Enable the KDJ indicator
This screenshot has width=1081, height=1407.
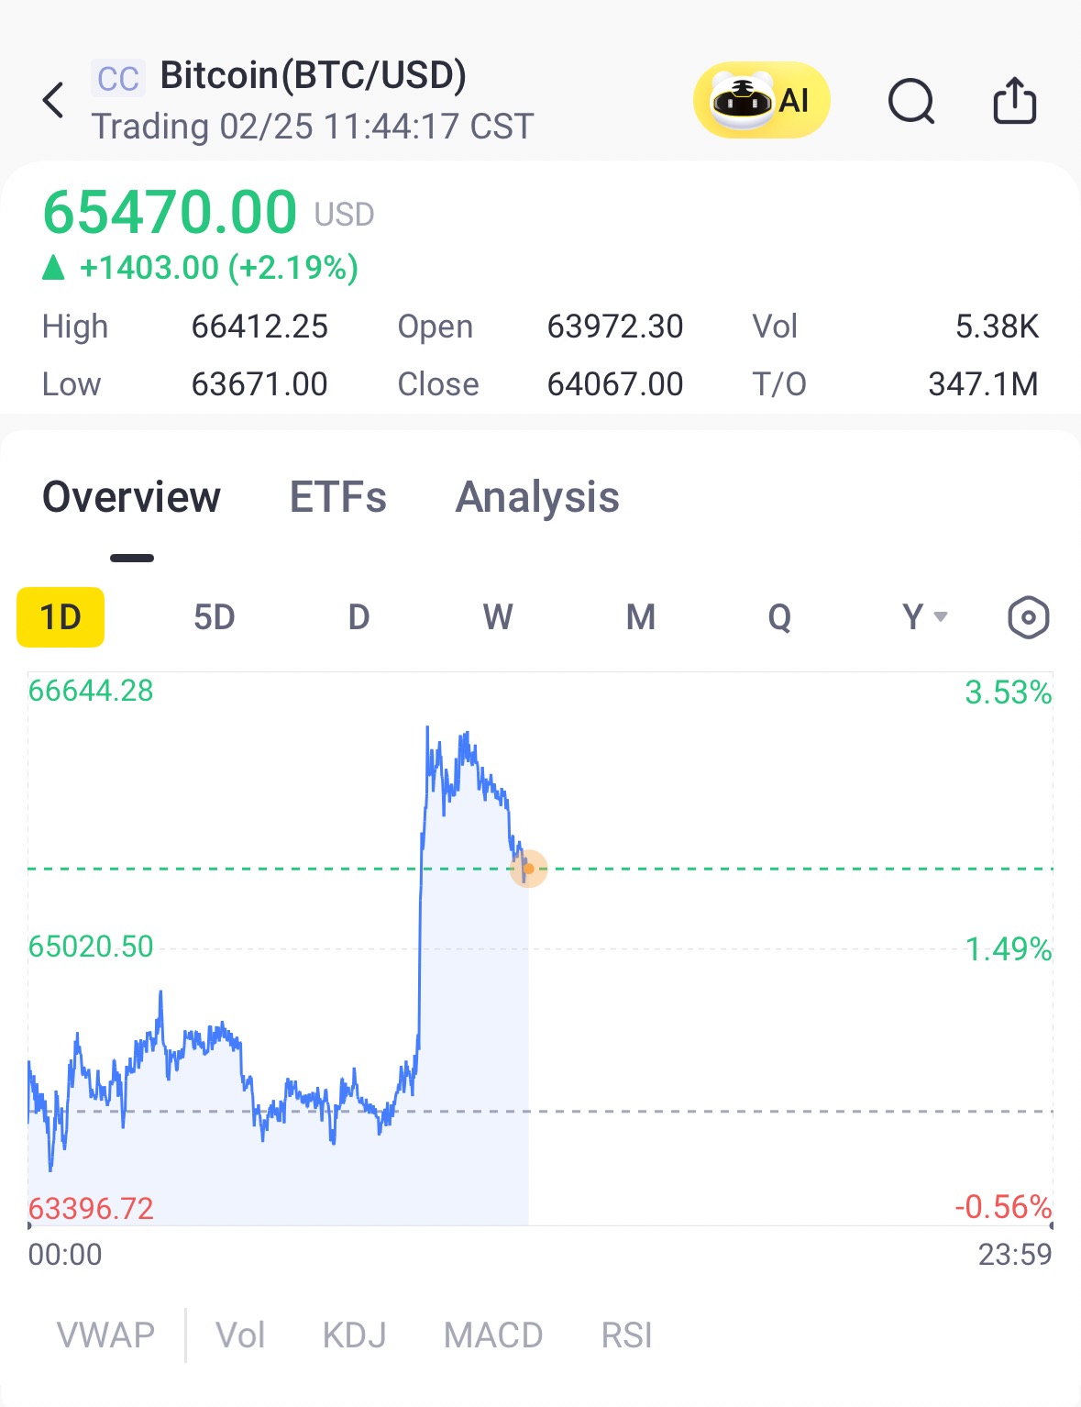tap(354, 1335)
